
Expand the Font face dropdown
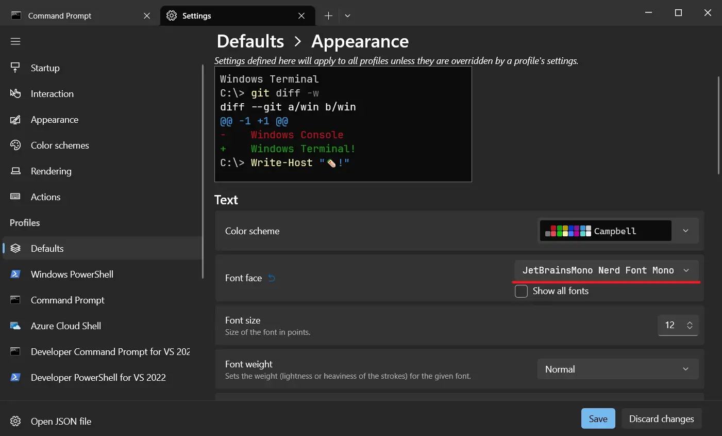click(686, 270)
